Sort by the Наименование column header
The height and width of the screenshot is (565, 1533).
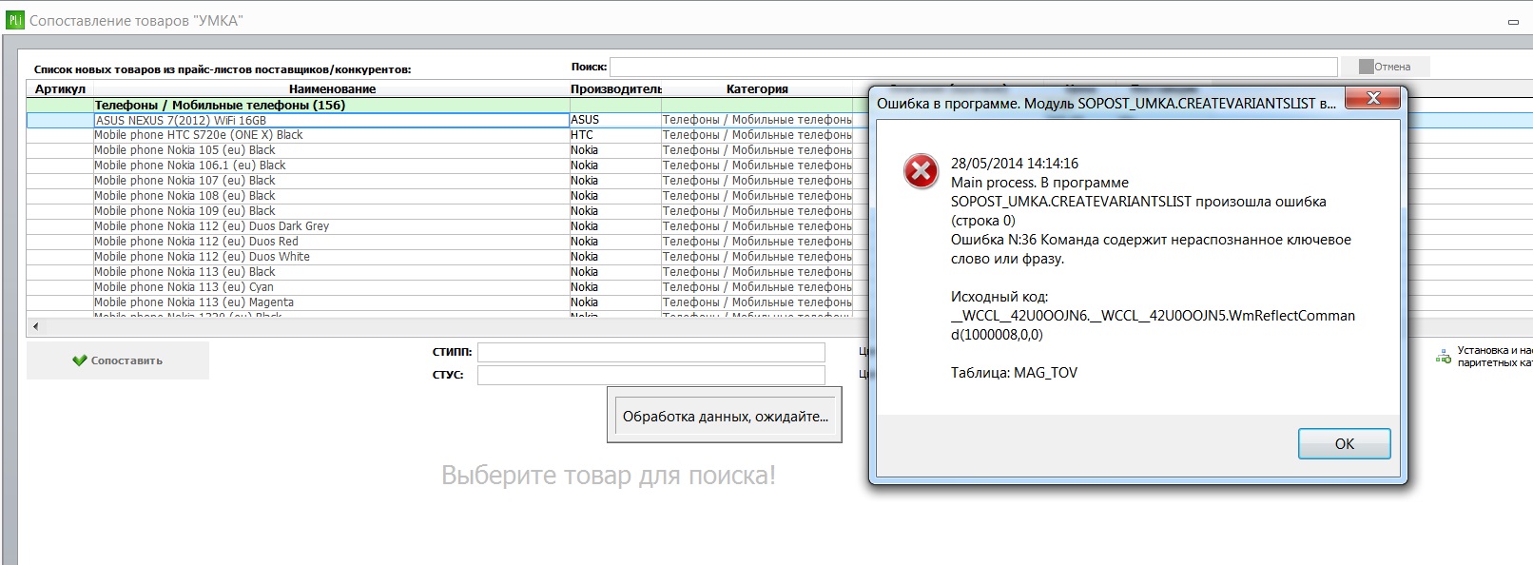[332, 88]
